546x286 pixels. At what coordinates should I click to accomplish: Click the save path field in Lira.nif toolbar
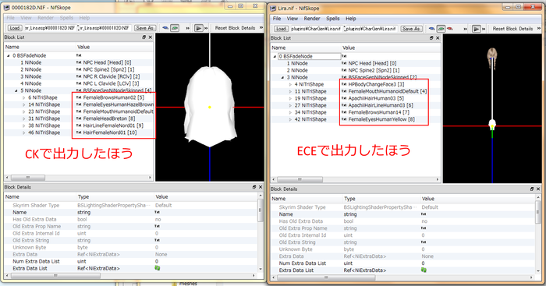tap(371, 29)
